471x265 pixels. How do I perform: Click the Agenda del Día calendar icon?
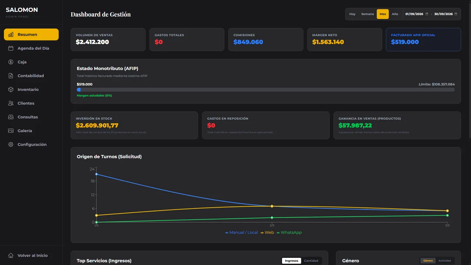[11, 48]
